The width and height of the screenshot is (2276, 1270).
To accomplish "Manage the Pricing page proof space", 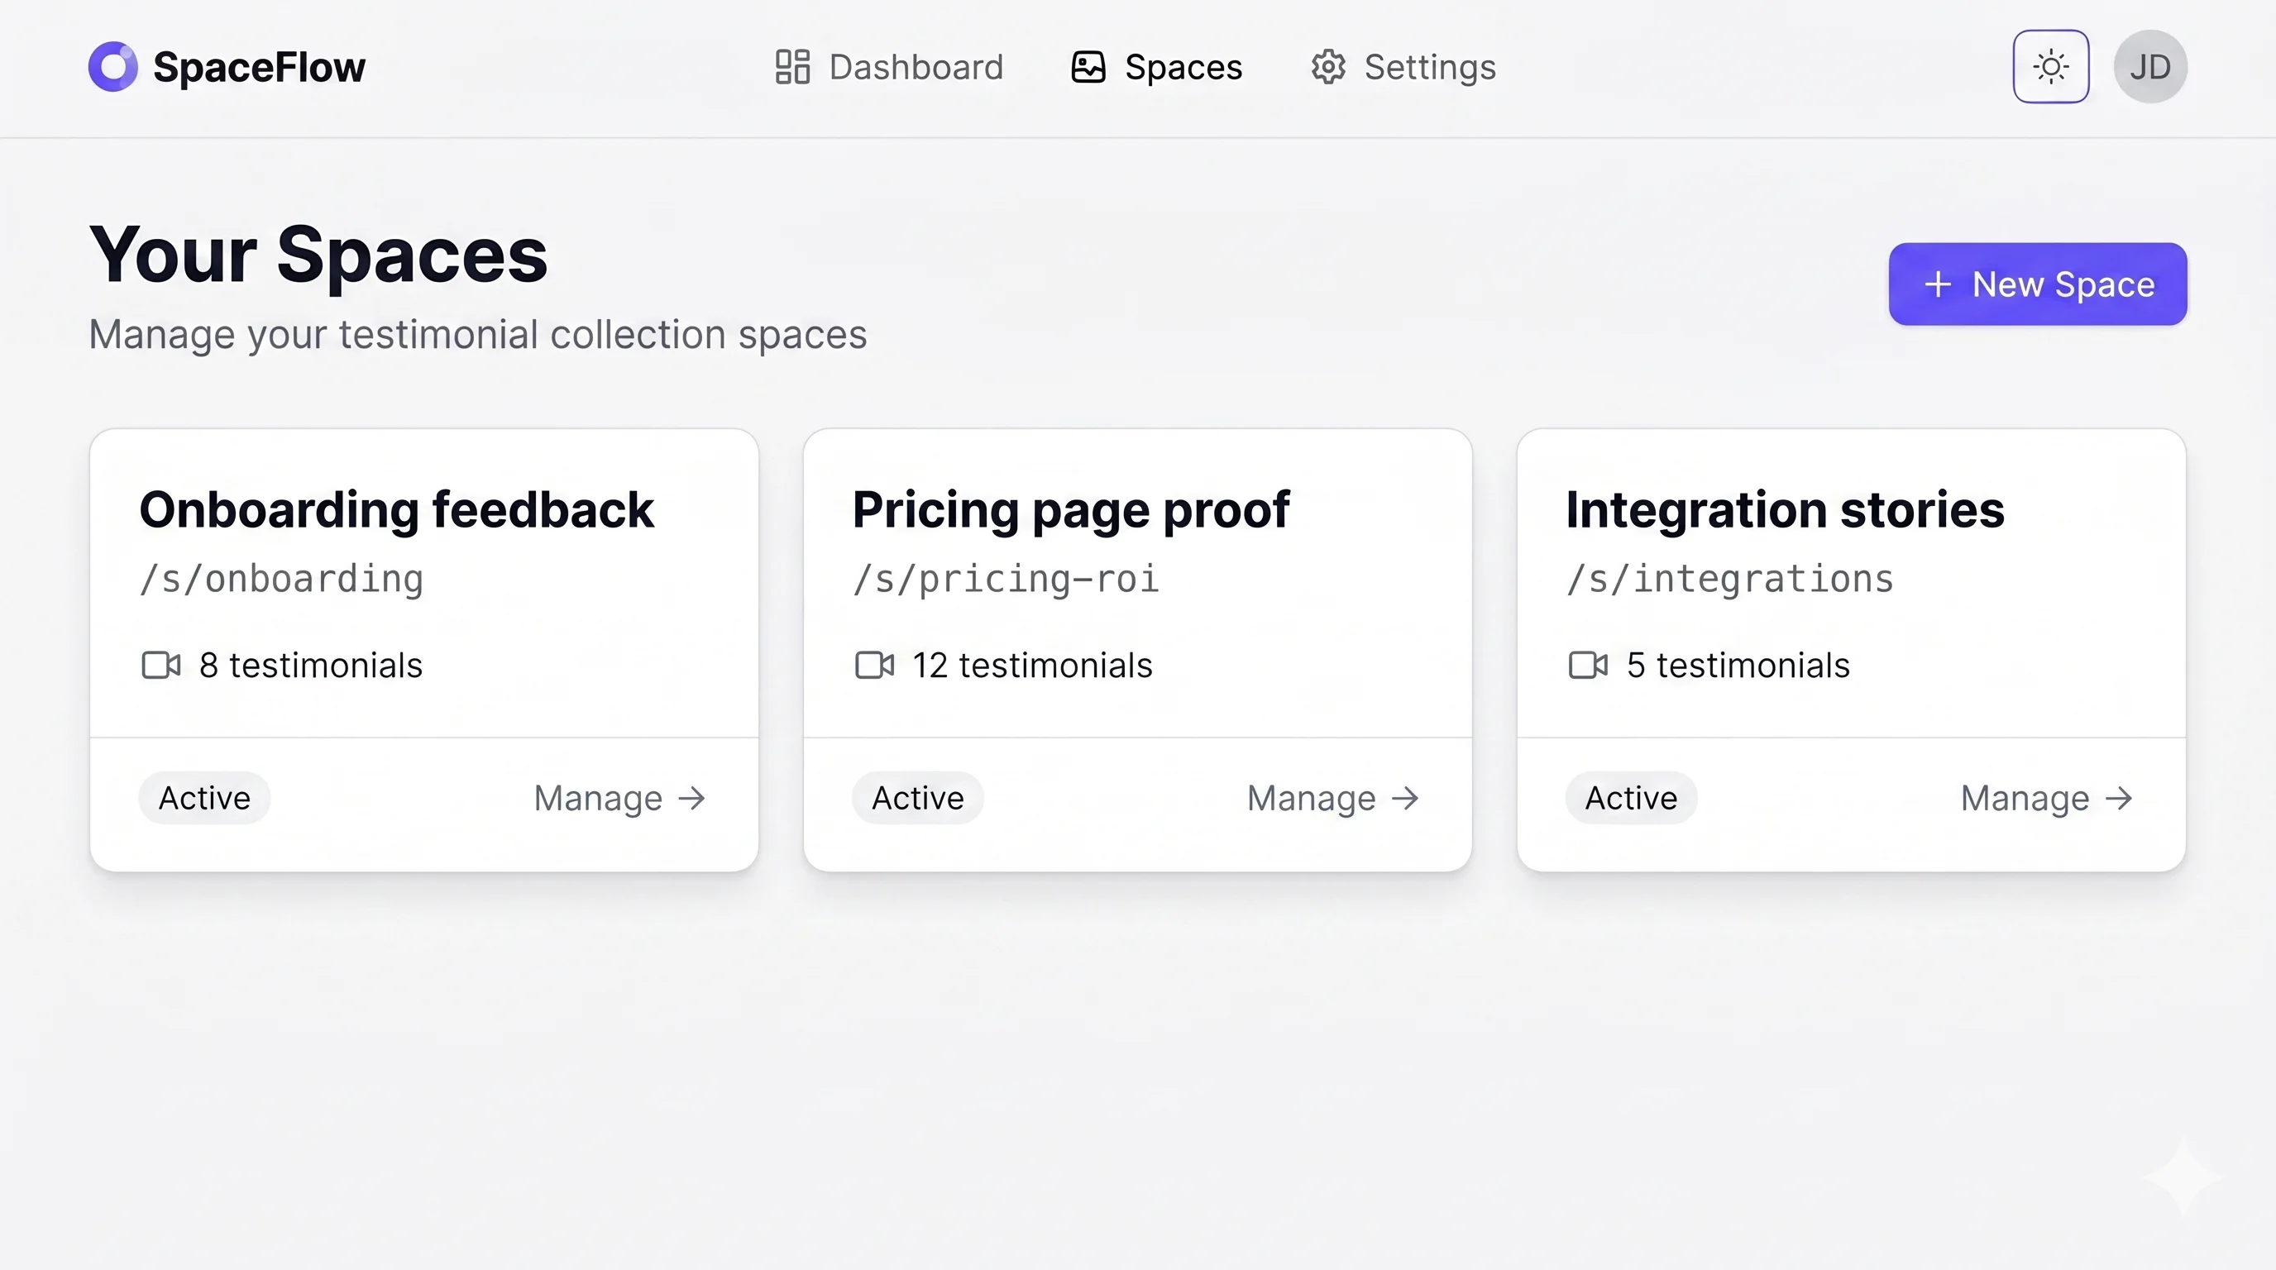I will pos(1333,799).
